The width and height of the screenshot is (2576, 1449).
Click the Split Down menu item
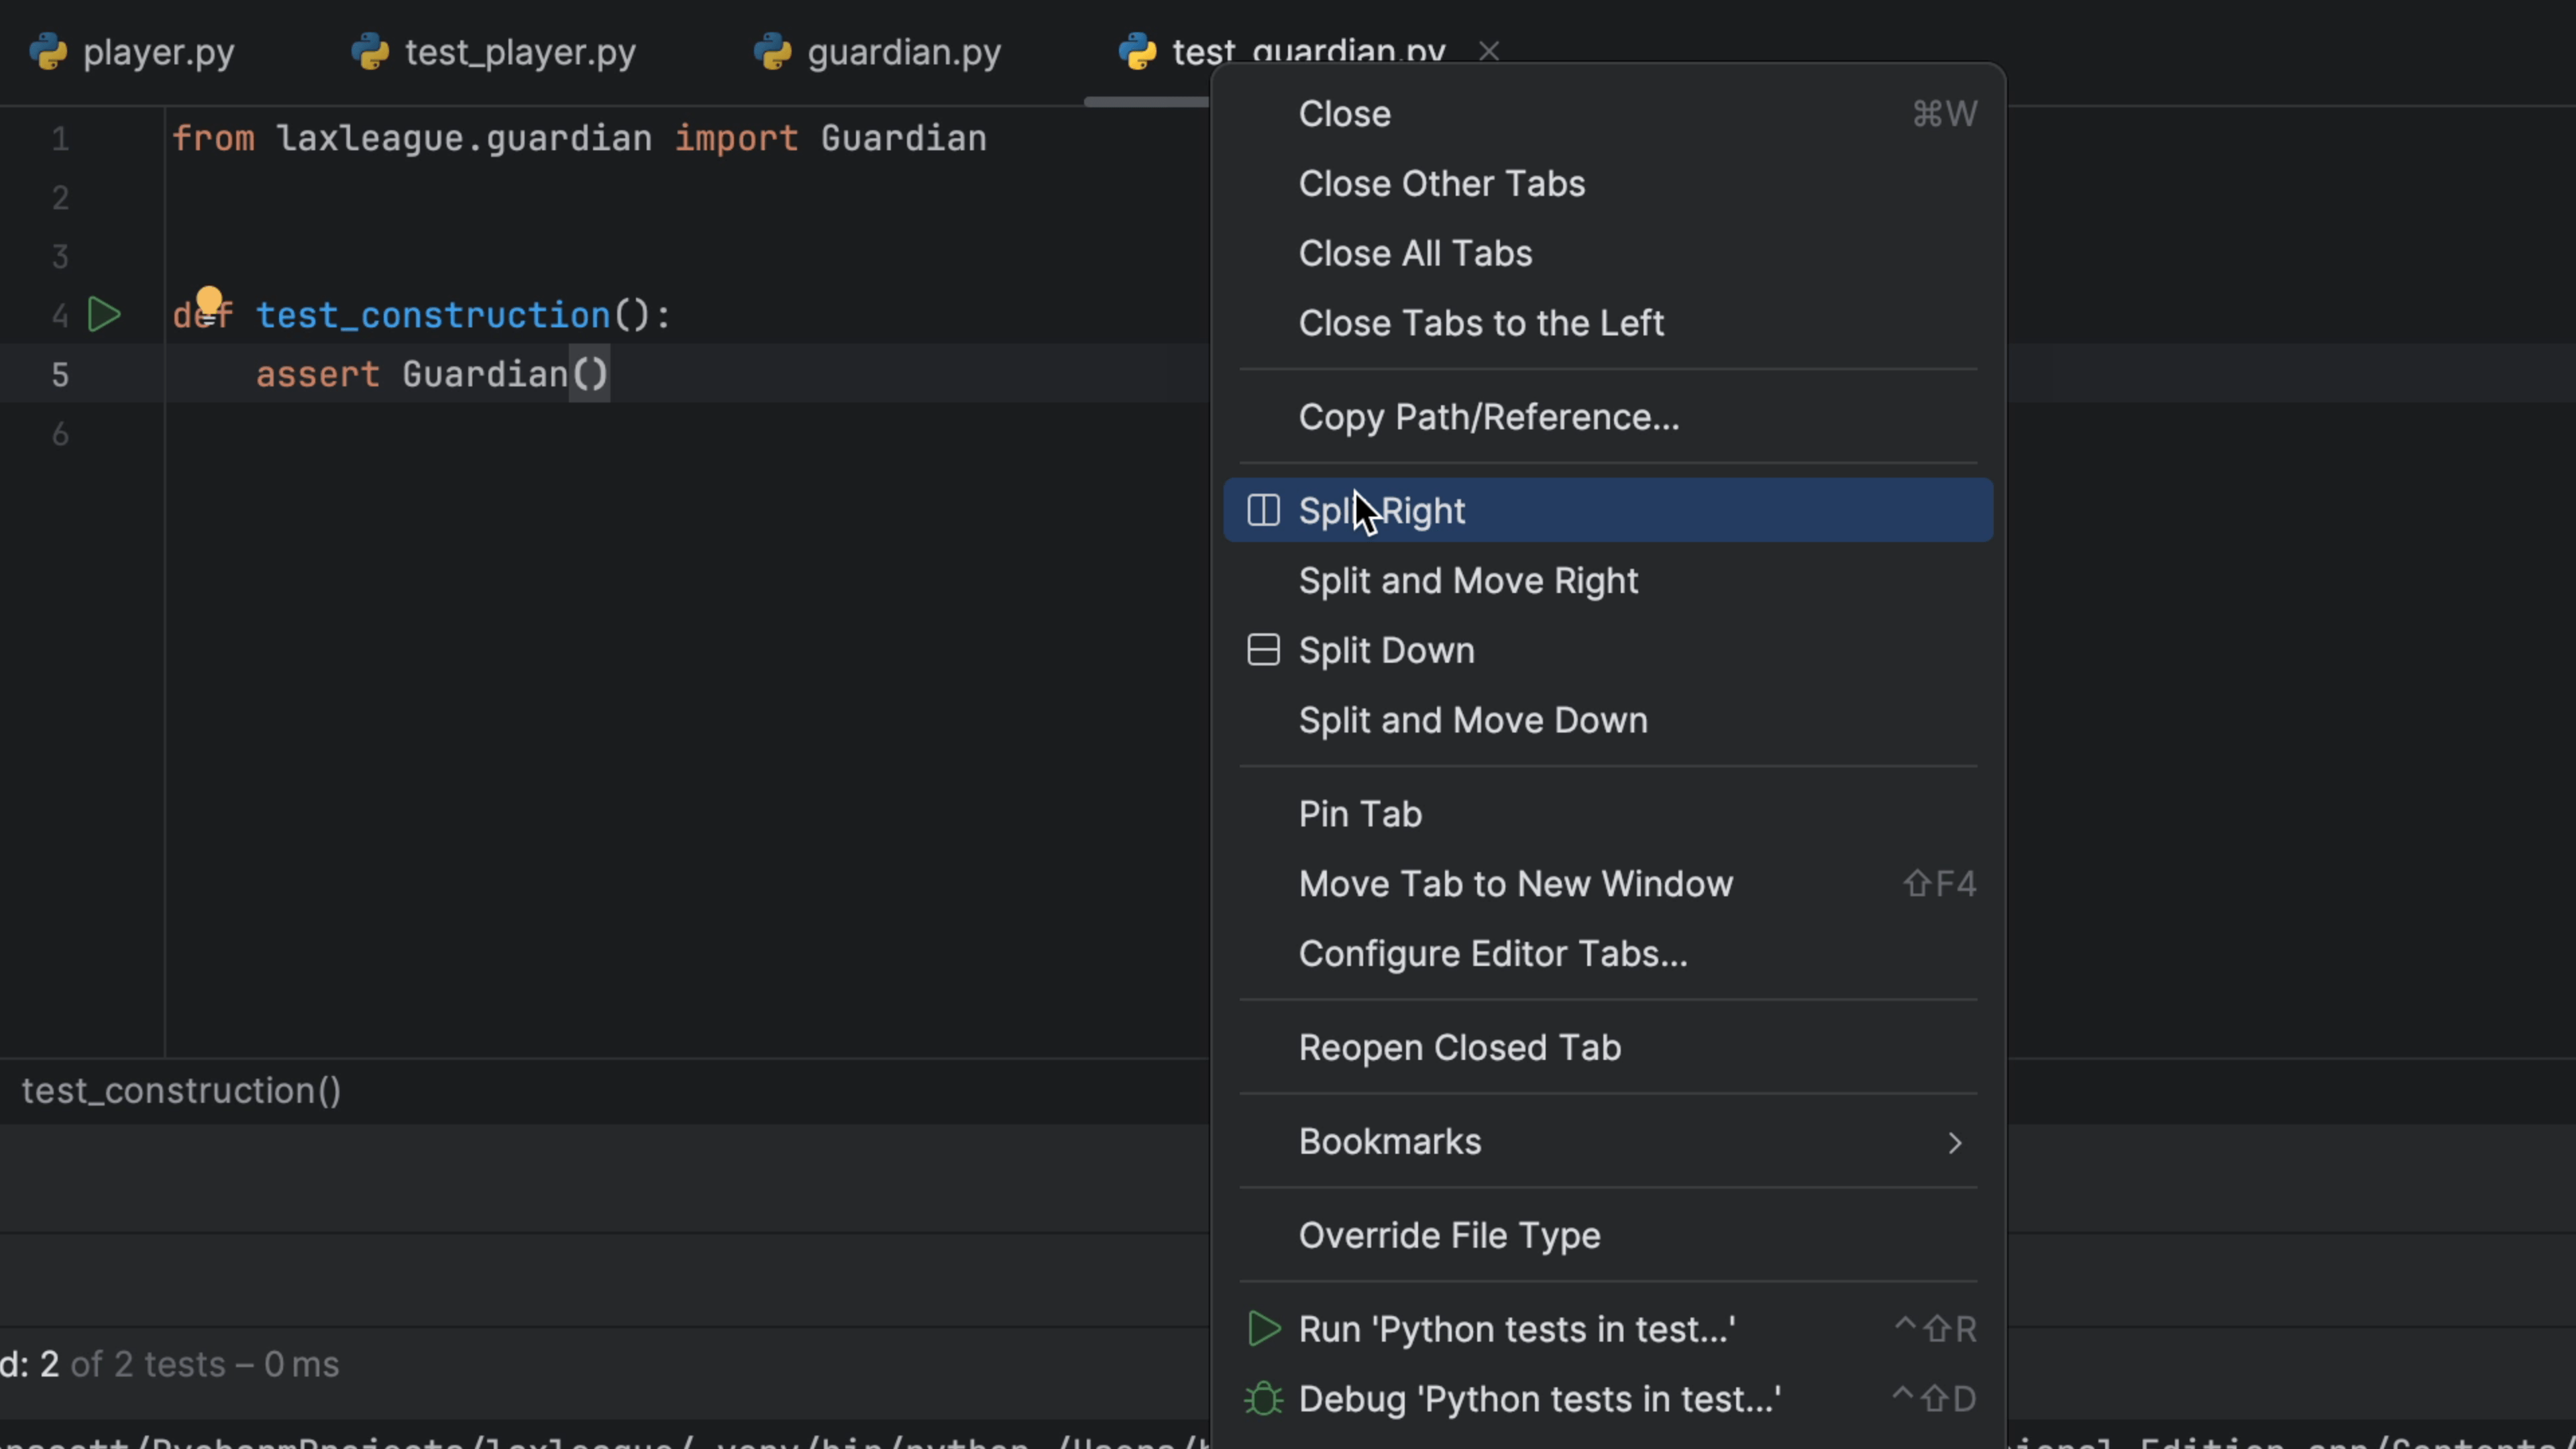pos(1386,651)
